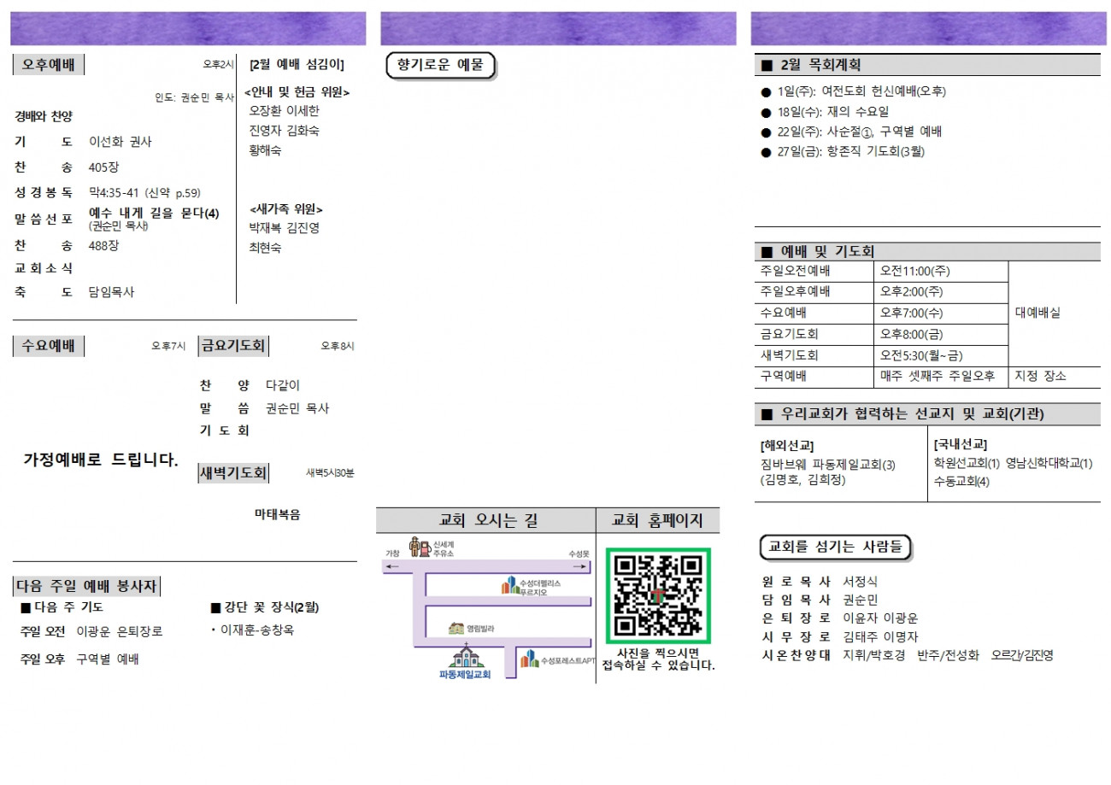The height and width of the screenshot is (785, 1111).
Task: Click sermon title '예수 내게 길을 묻다(4)'
Action: pyautogui.click(x=155, y=214)
